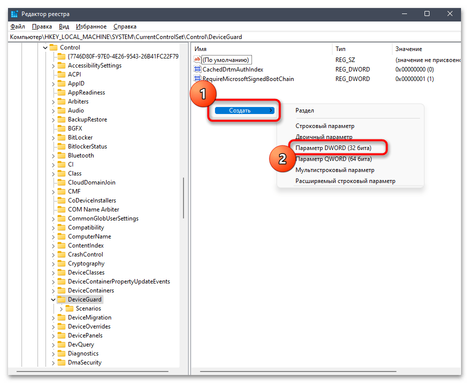Open the Избранное menu

click(91, 26)
